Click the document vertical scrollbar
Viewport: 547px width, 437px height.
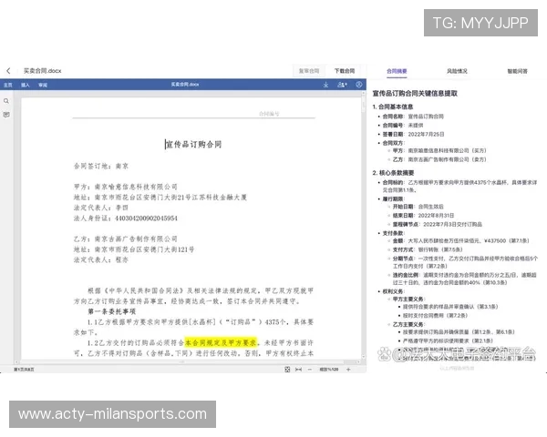[x=361, y=228]
